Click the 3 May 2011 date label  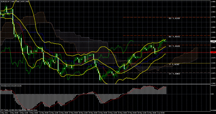tap(4, 113)
